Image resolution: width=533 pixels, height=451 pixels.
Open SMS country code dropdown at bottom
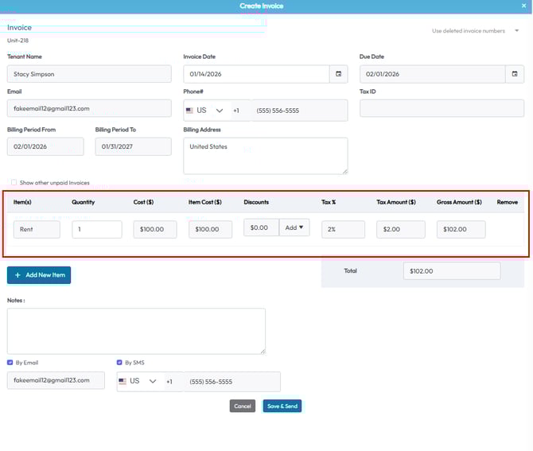coord(153,382)
